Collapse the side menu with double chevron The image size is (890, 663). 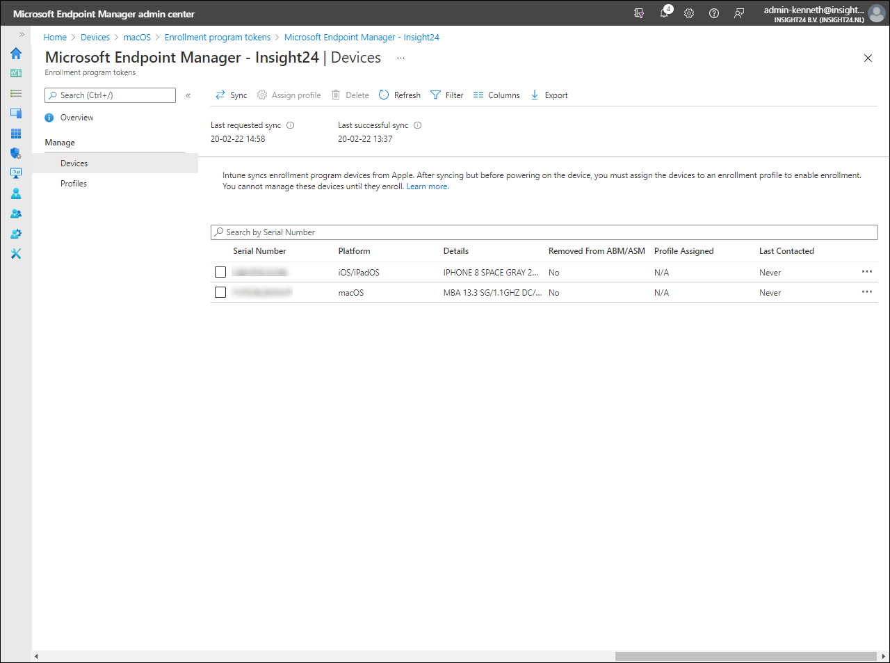pyautogui.click(x=188, y=95)
